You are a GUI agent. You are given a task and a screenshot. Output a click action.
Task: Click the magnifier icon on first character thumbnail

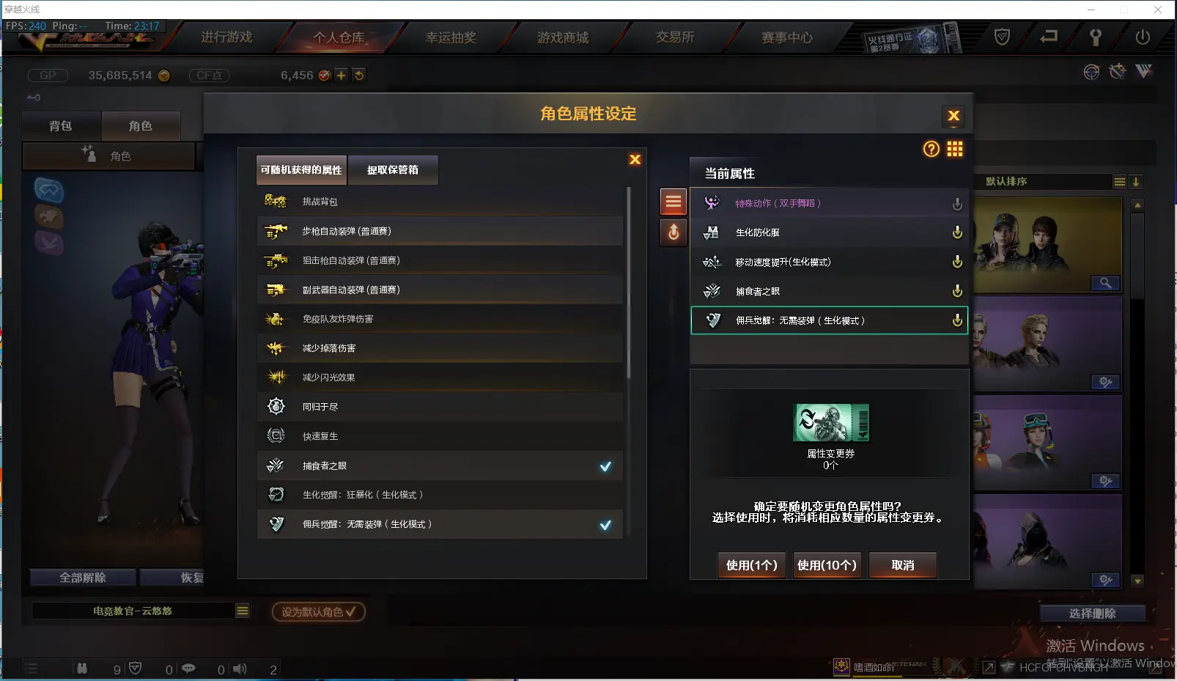coord(1104,283)
